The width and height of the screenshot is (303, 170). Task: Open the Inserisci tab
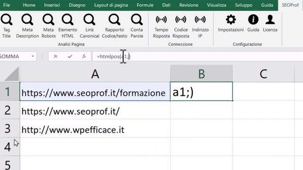click(x=52, y=5)
